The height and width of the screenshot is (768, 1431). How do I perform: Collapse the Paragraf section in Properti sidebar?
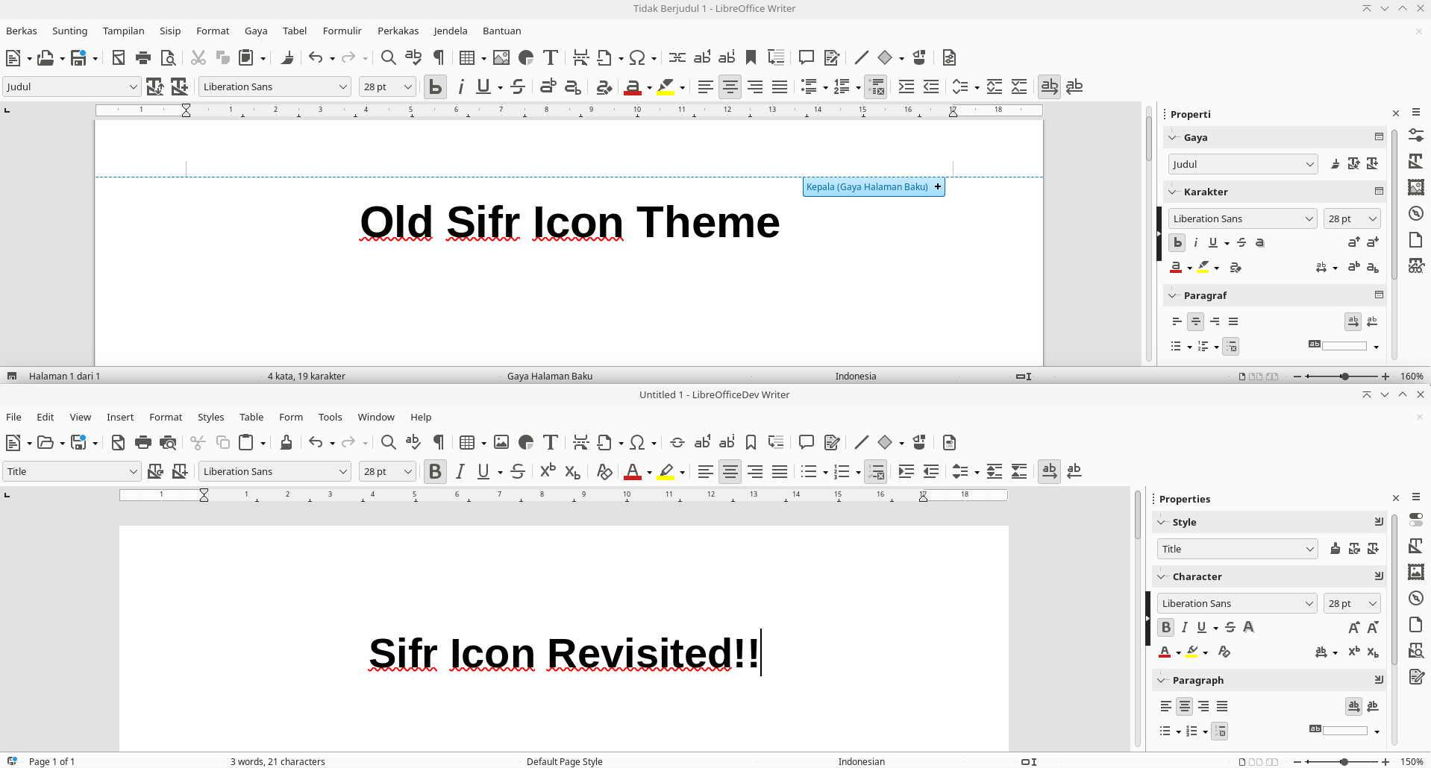pos(1172,295)
